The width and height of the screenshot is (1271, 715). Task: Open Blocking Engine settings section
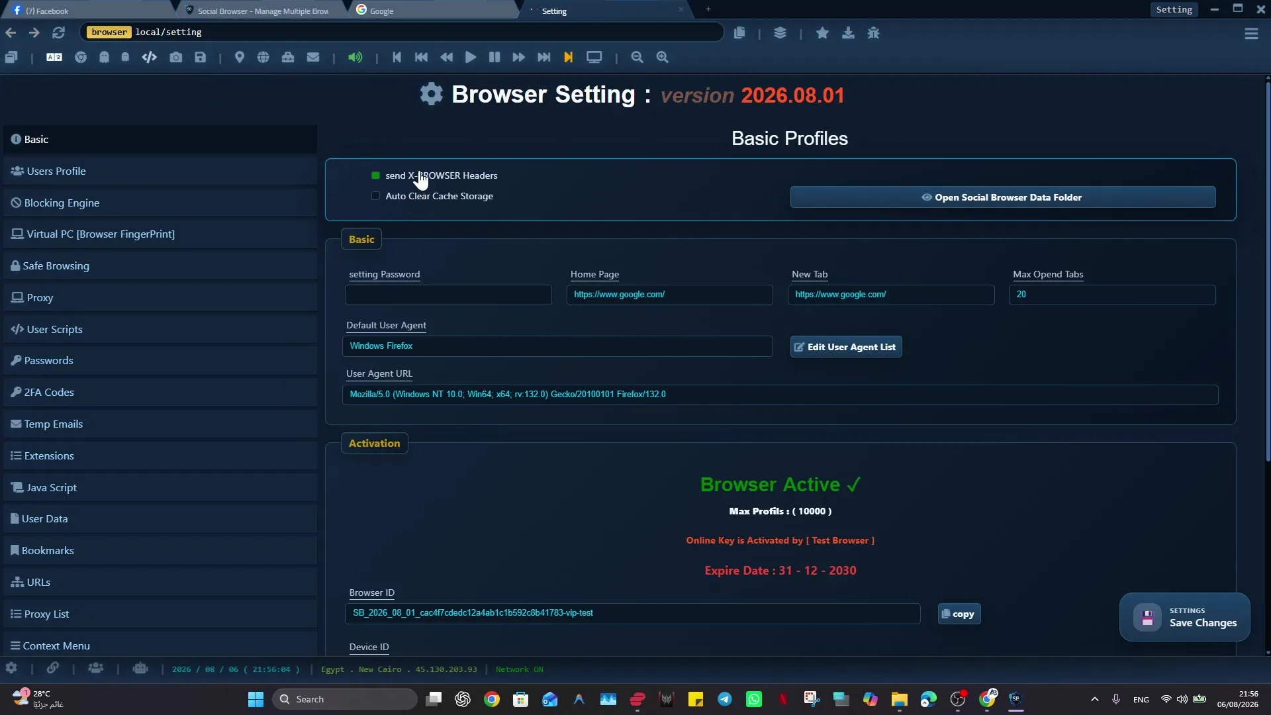tap(160, 203)
